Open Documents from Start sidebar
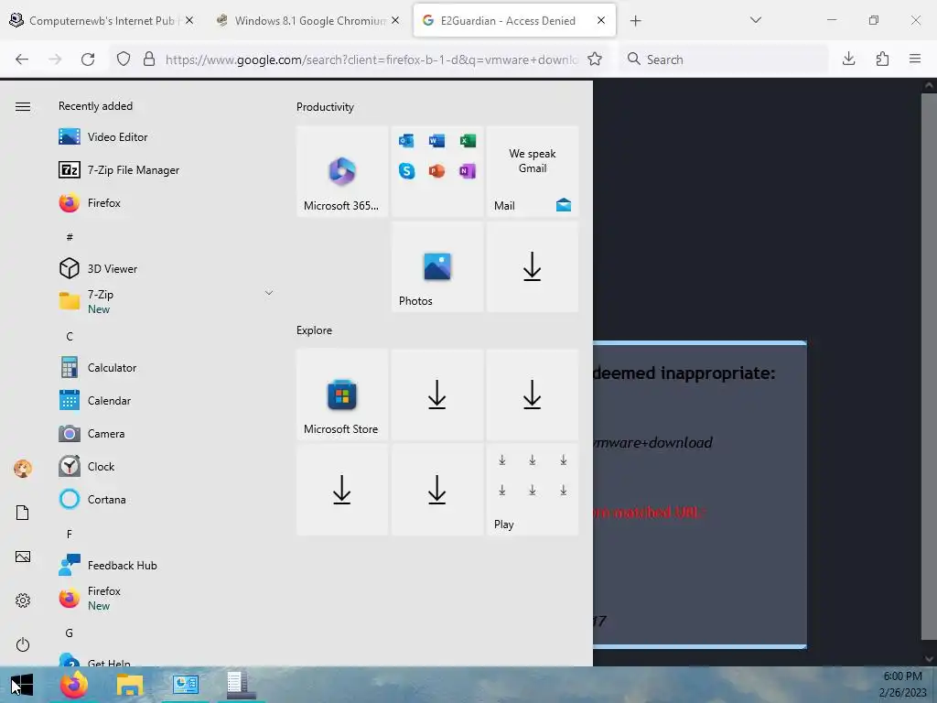 point(23,513)
